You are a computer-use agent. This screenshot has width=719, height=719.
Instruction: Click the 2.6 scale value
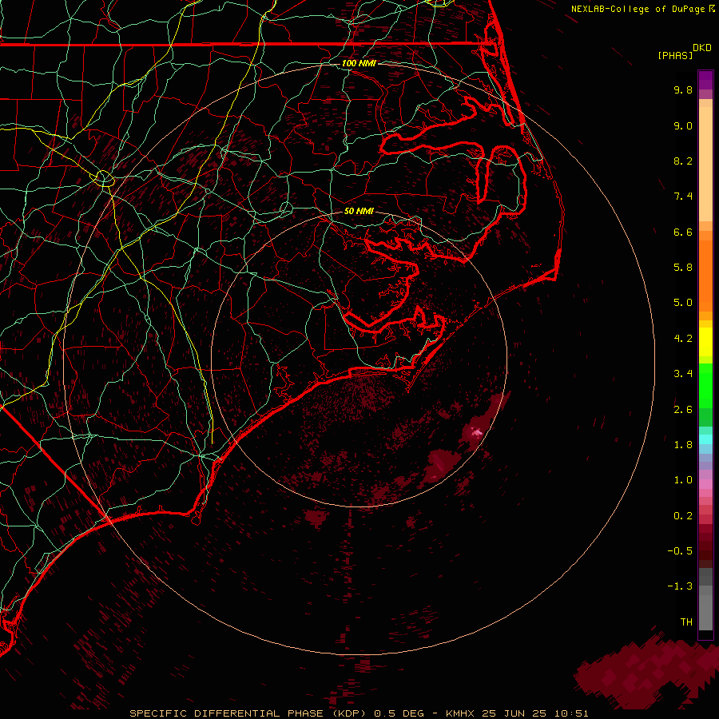683,410
